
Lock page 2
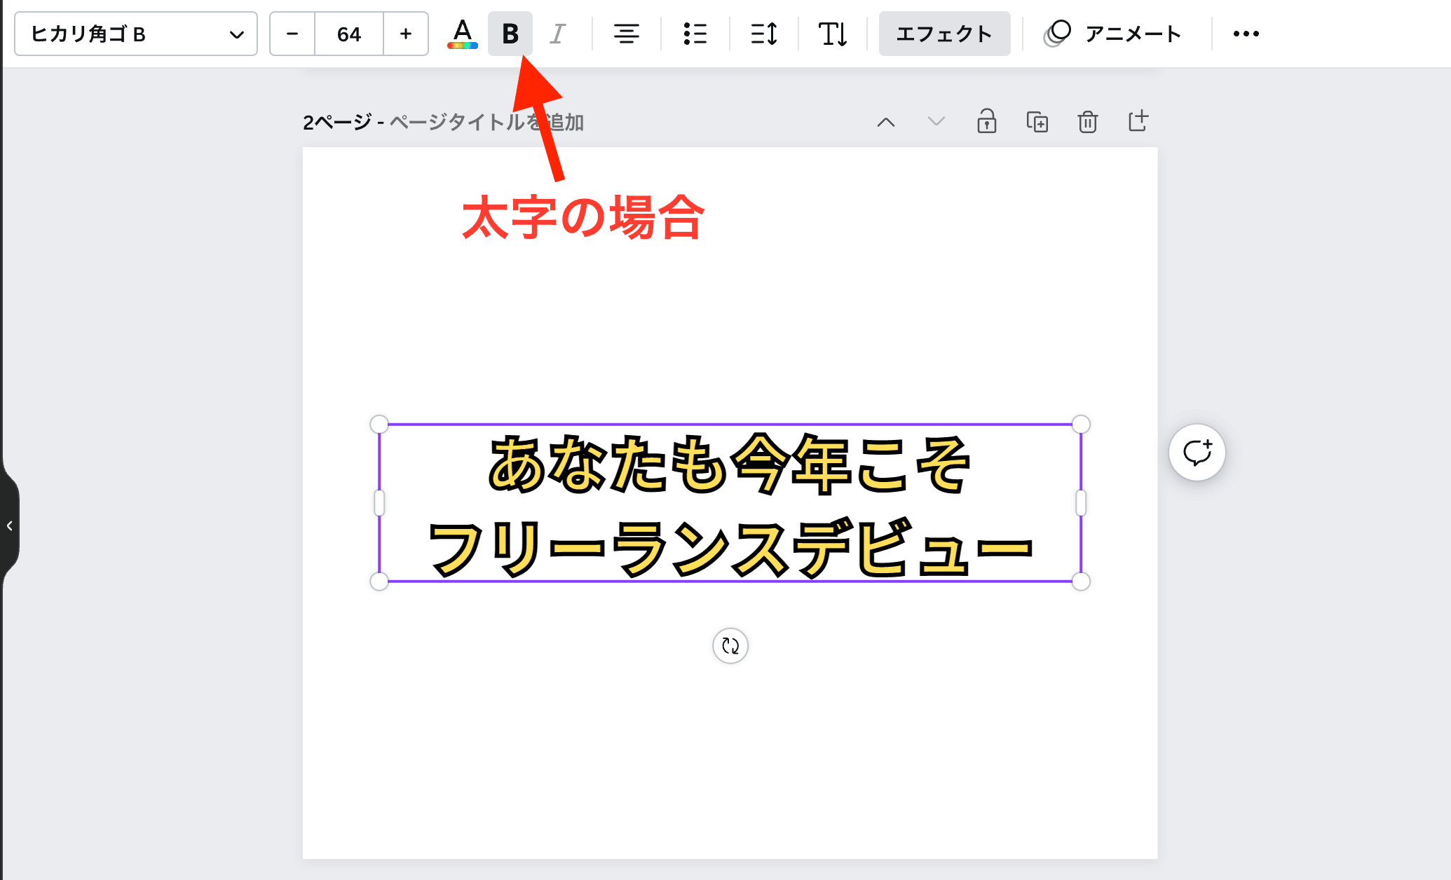(987, 122)
